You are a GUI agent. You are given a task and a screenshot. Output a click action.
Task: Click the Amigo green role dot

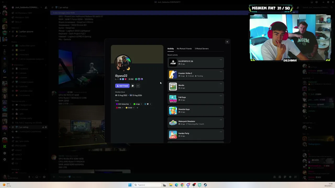coord(135,104)
